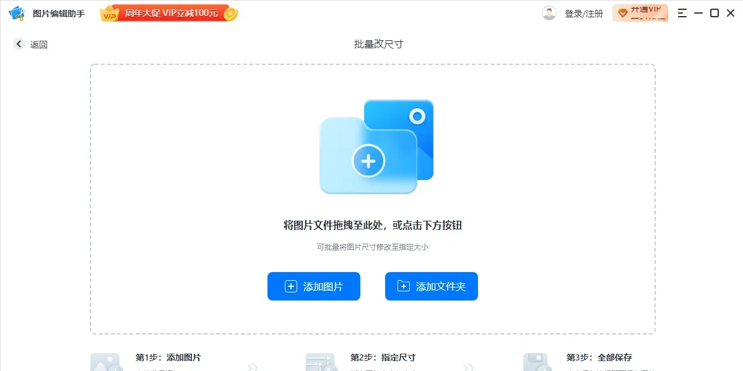The height and width of the screenshot is (371, 743).
Task: Click 可批量将图片尺寸修改至指定大小 hint text
Action: pyautogui.click(x=373, y=247)
